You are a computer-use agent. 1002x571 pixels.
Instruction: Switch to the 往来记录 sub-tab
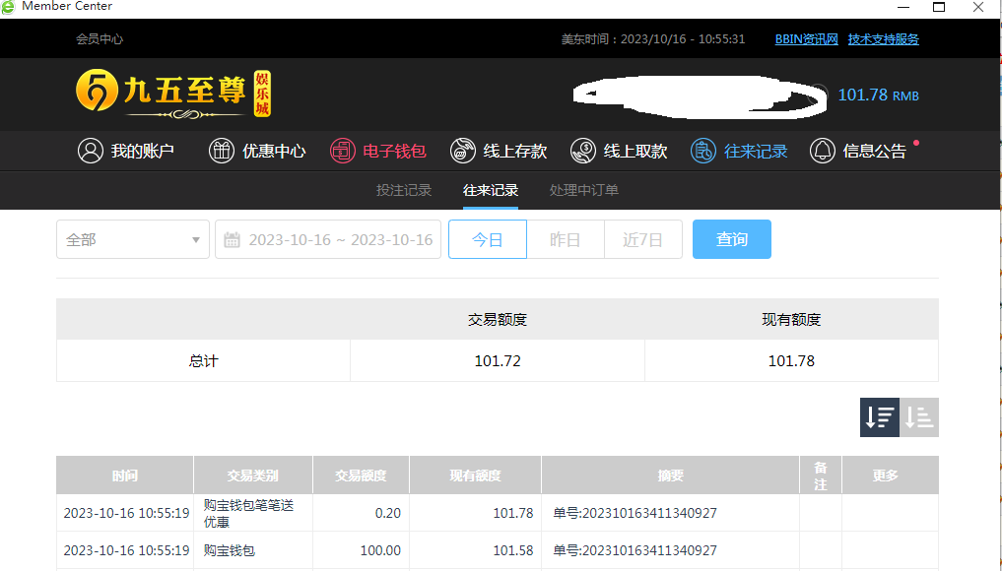(x=490, y=190)
